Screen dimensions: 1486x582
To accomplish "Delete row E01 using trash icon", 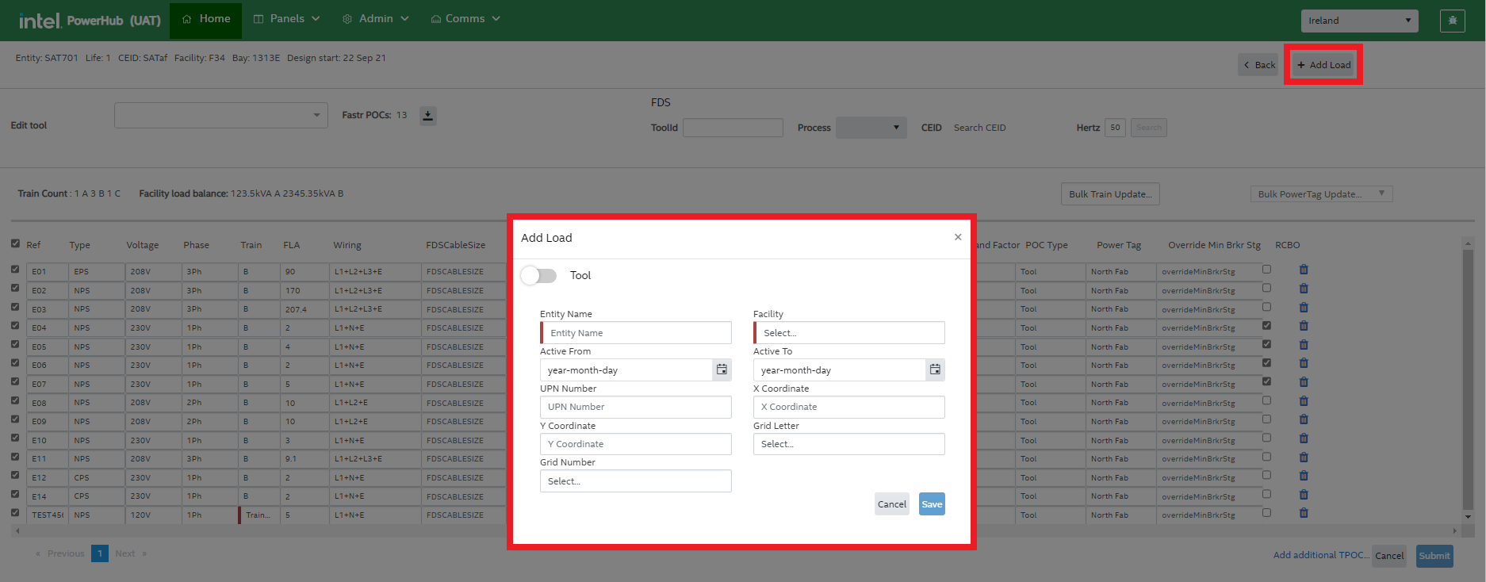I will [x=1304, y=270].
